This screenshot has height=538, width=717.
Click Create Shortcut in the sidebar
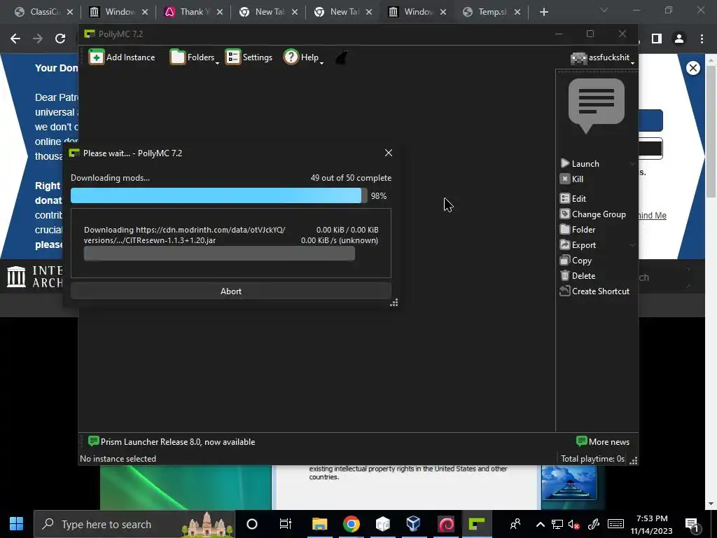click(594, 291)
